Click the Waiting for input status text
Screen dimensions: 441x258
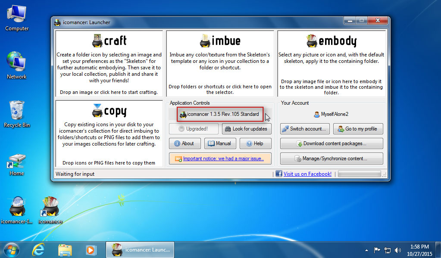(x=75, y=174)
